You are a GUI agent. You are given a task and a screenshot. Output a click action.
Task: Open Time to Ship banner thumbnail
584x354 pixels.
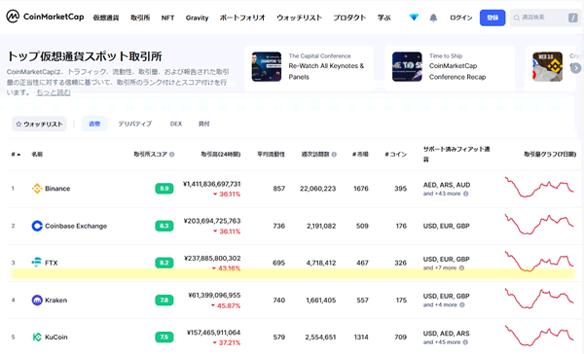tap(407, 67)
